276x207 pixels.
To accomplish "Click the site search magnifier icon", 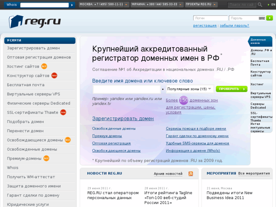I will click(260, 5).
